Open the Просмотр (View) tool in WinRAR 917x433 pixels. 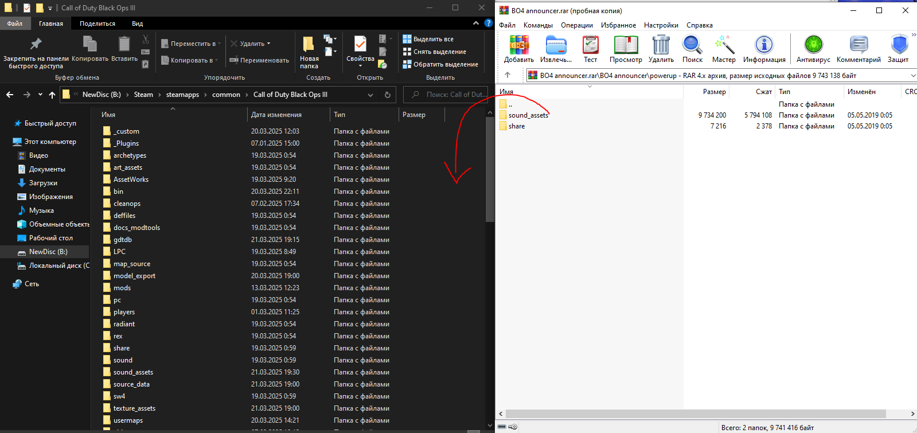pyautogui.click(x=626, y=45)
